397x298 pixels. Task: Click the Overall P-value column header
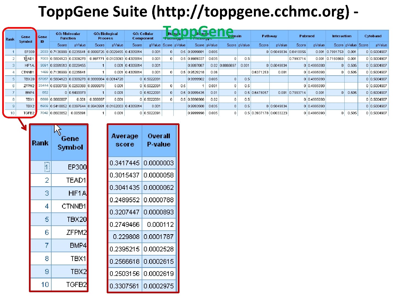pyautogui.click(x=159, y=140)
